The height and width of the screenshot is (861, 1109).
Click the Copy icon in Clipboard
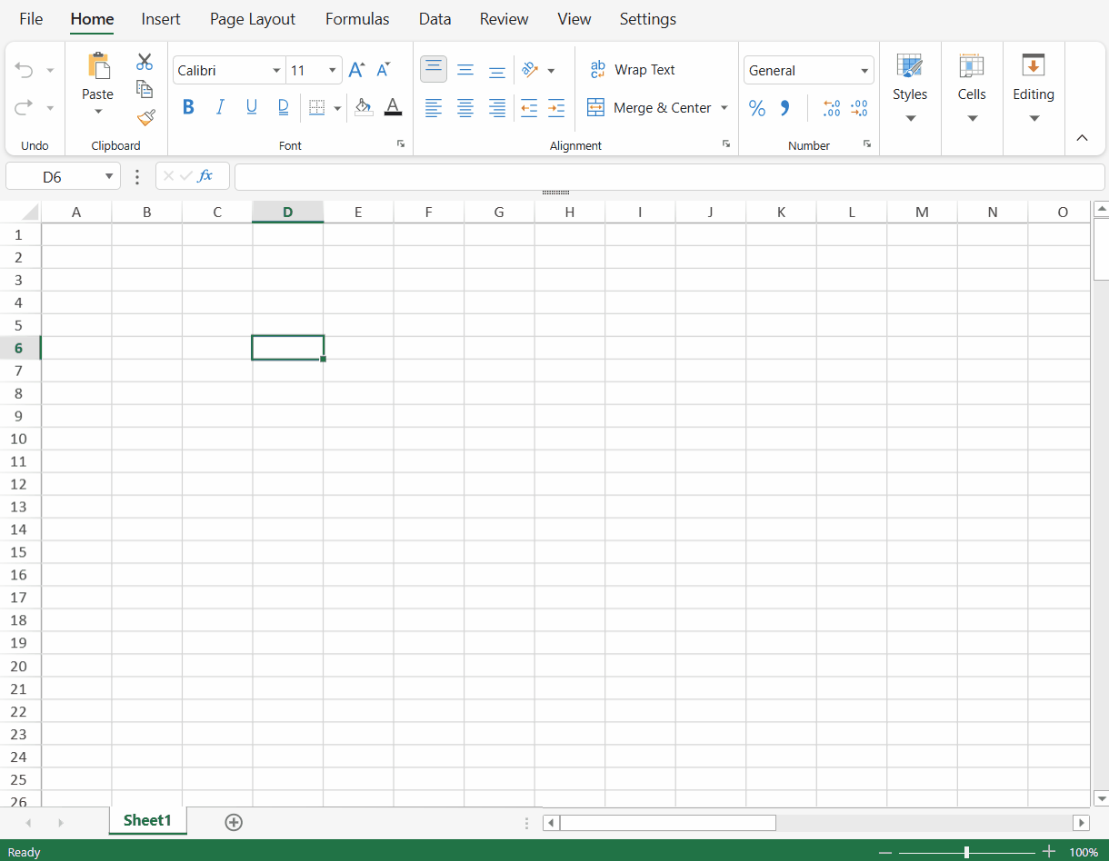click(x=145, y=89)
